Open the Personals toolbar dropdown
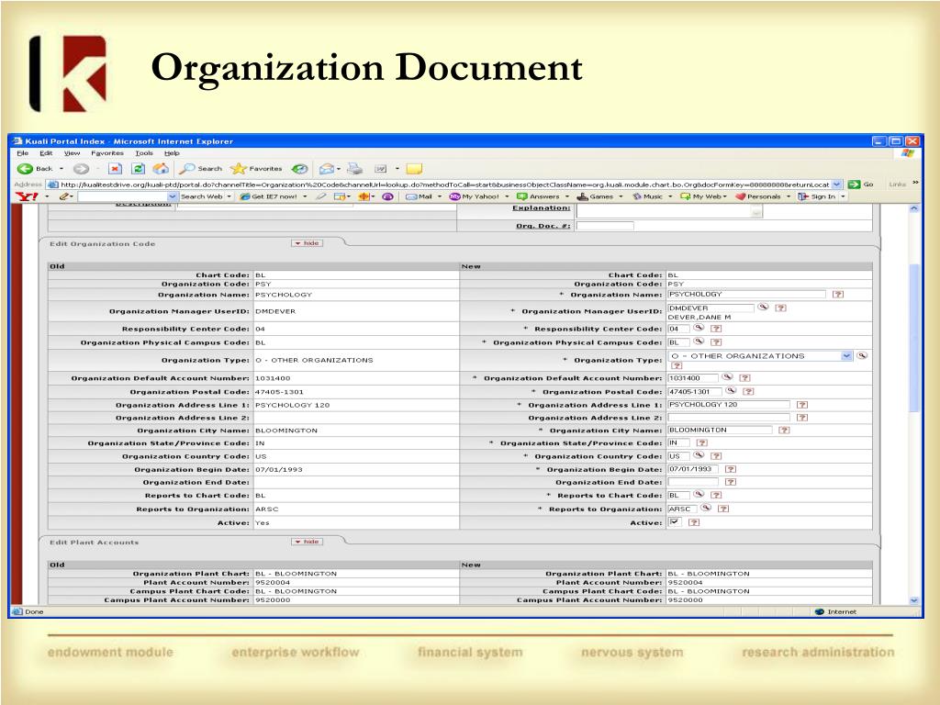The image size is (940, 705). click(x=789, y=196)
